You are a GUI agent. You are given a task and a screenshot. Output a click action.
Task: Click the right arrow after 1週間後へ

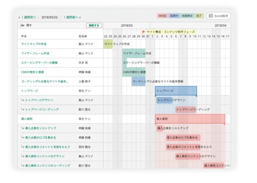(80, 17)
